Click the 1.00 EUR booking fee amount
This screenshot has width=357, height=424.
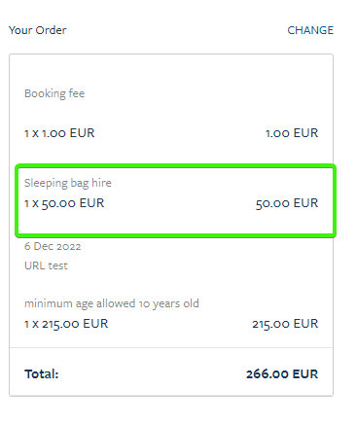click(x=292, y=133)
